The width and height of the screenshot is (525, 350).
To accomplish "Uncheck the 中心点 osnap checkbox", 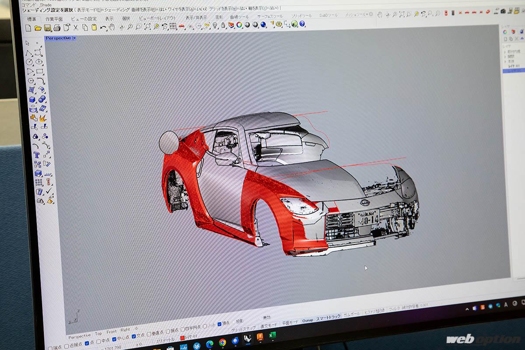I will [x=114, y=339].
